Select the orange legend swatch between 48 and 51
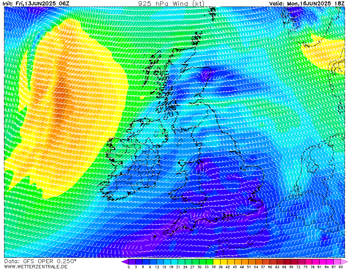 coord(245,261)
